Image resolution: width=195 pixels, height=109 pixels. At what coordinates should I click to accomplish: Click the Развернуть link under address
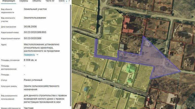tap(29, 54)
